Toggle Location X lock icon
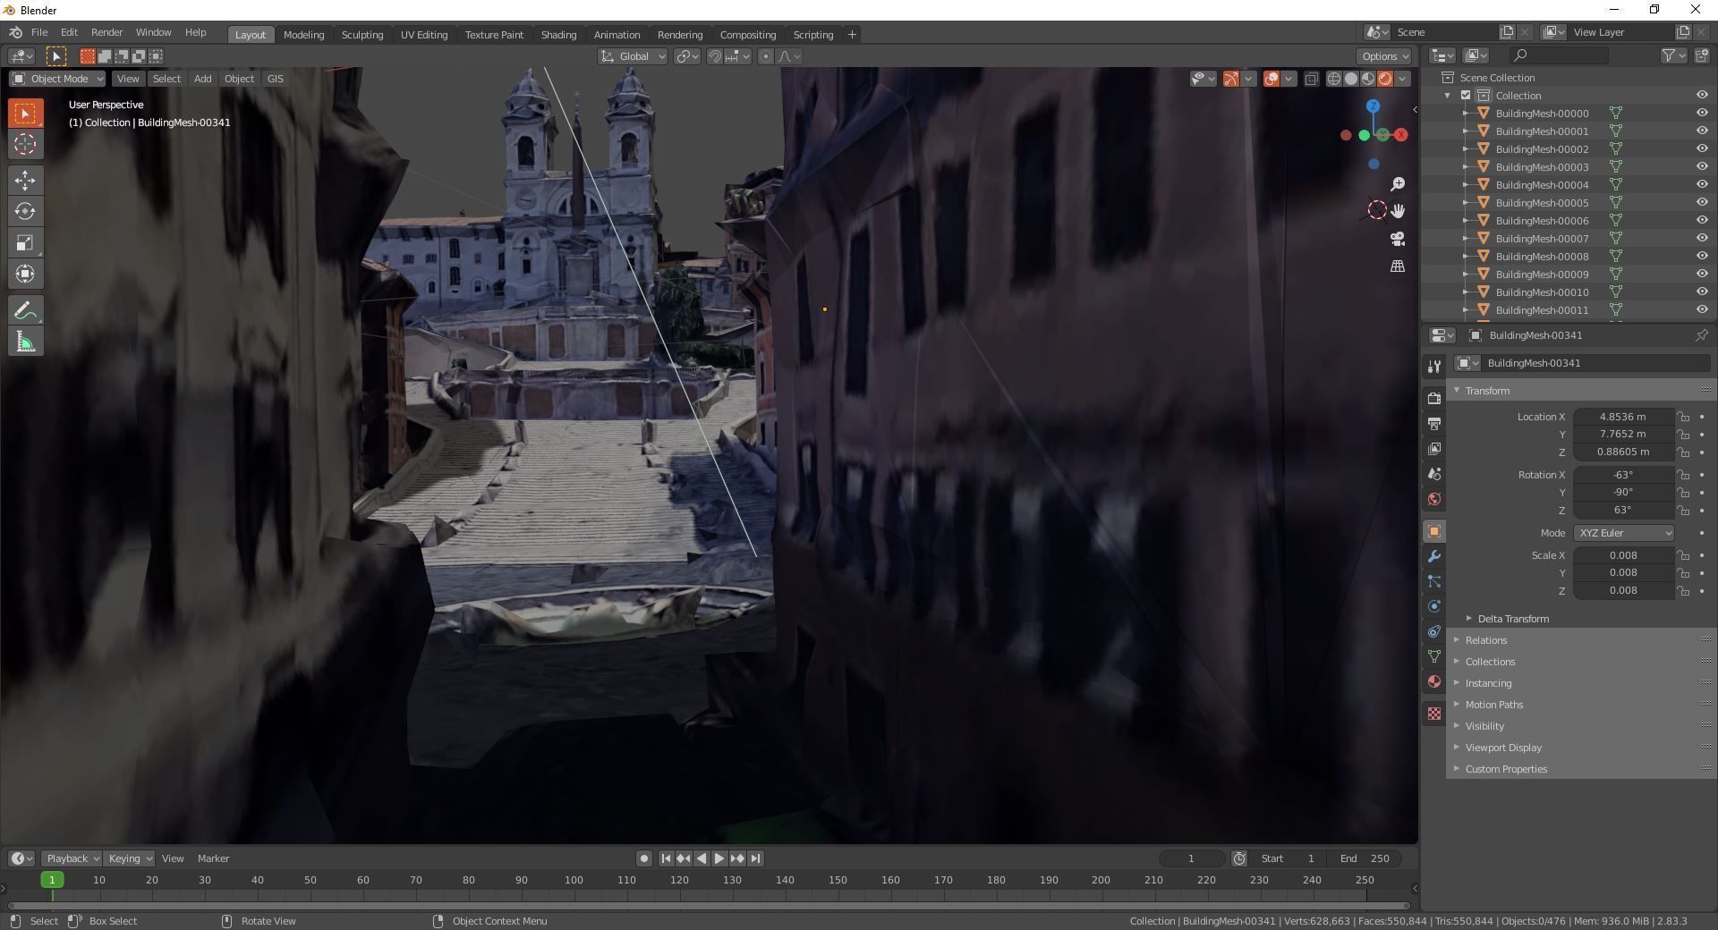 pyautogui.click(x=1683, y=417)
